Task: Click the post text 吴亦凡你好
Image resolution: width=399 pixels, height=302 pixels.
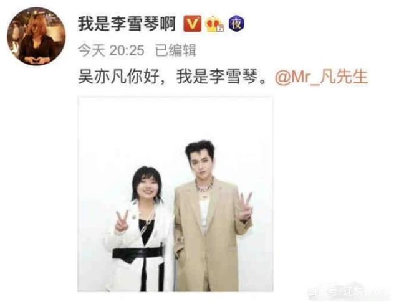Action: click(x=118, y=77)
